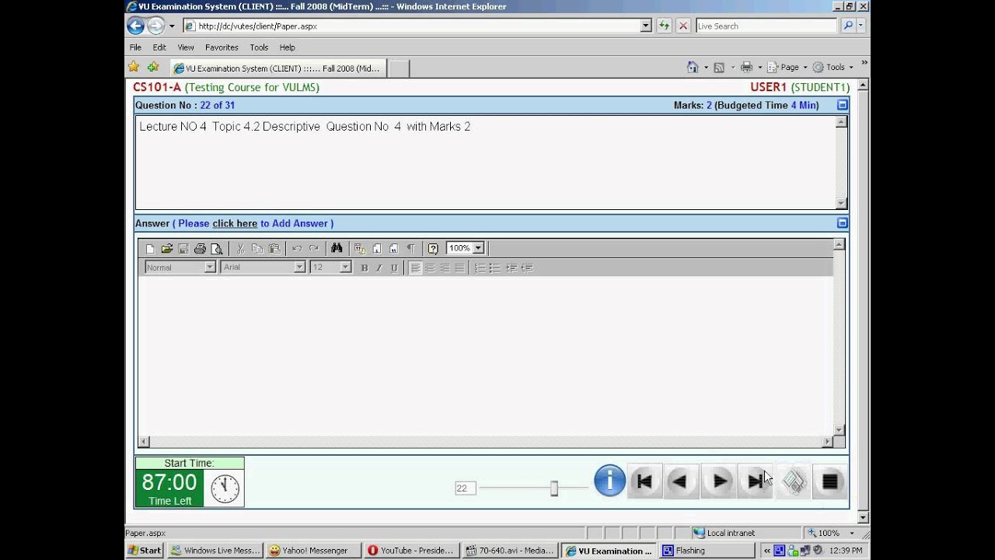Print the answer using the printer icon

[200, 249]
